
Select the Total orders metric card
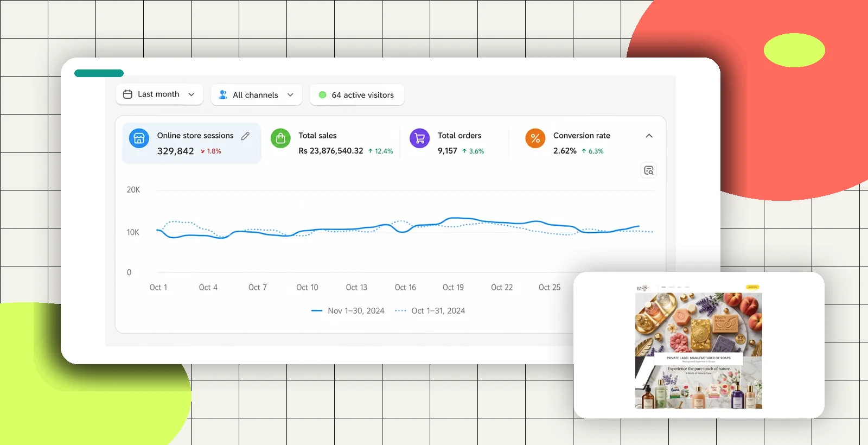tap(455, 143)
